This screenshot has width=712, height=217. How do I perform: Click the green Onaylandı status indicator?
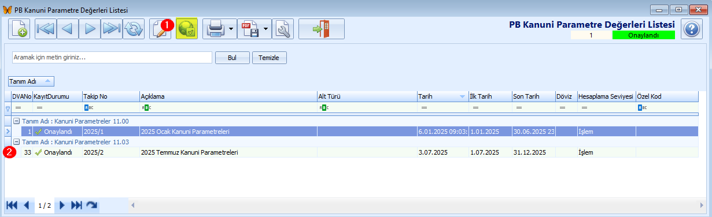643,35
